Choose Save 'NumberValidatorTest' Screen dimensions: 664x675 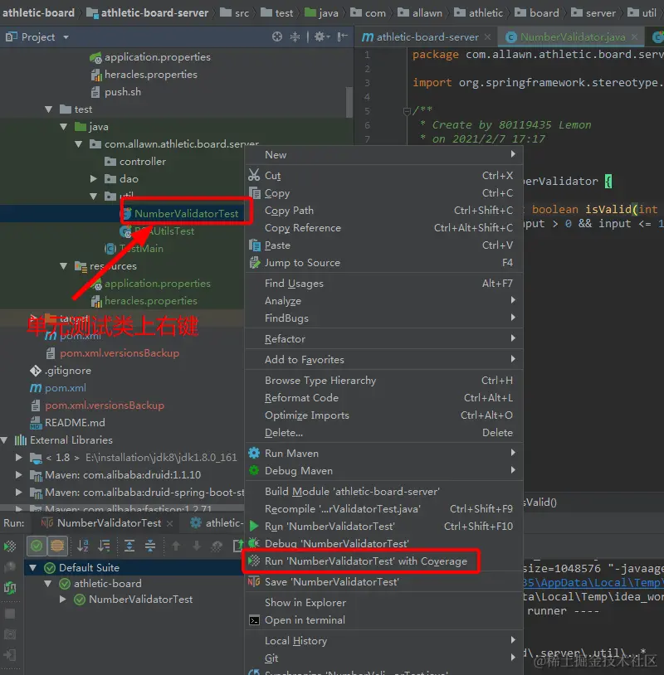[x=384, y=582]
